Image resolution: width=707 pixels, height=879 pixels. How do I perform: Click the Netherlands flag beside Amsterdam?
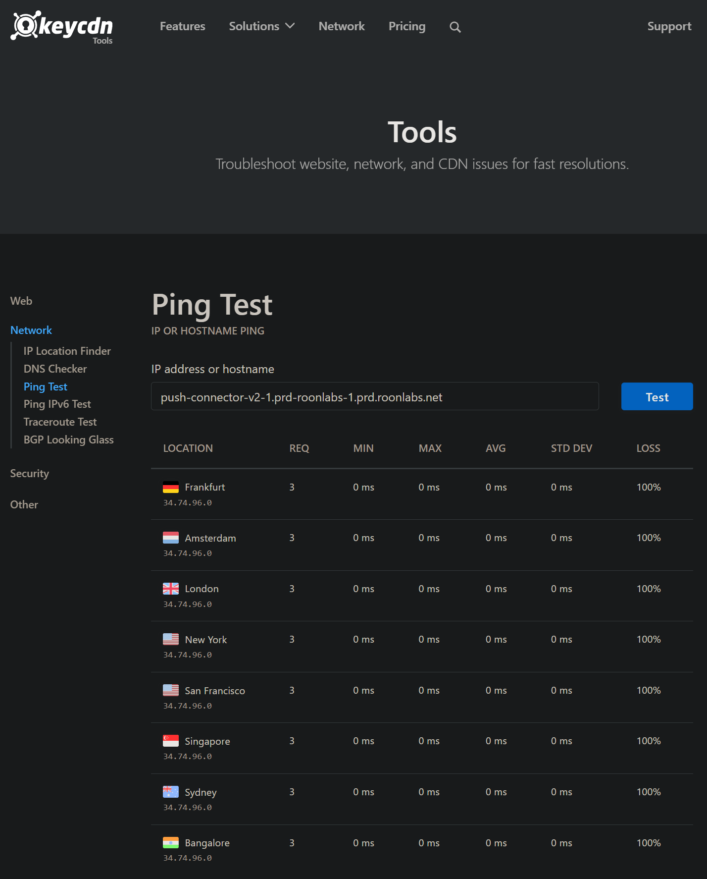(171, 538)
